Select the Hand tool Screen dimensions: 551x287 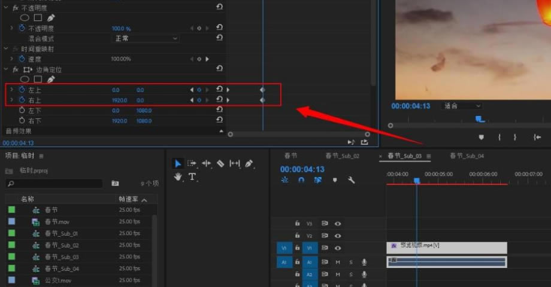[178, 177]
